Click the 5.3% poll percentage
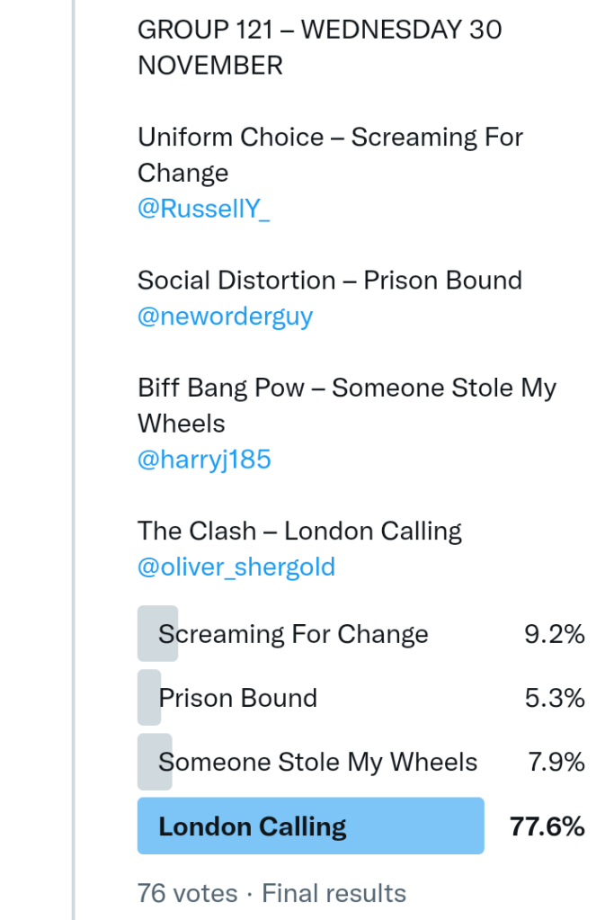 tap(555, 698)
